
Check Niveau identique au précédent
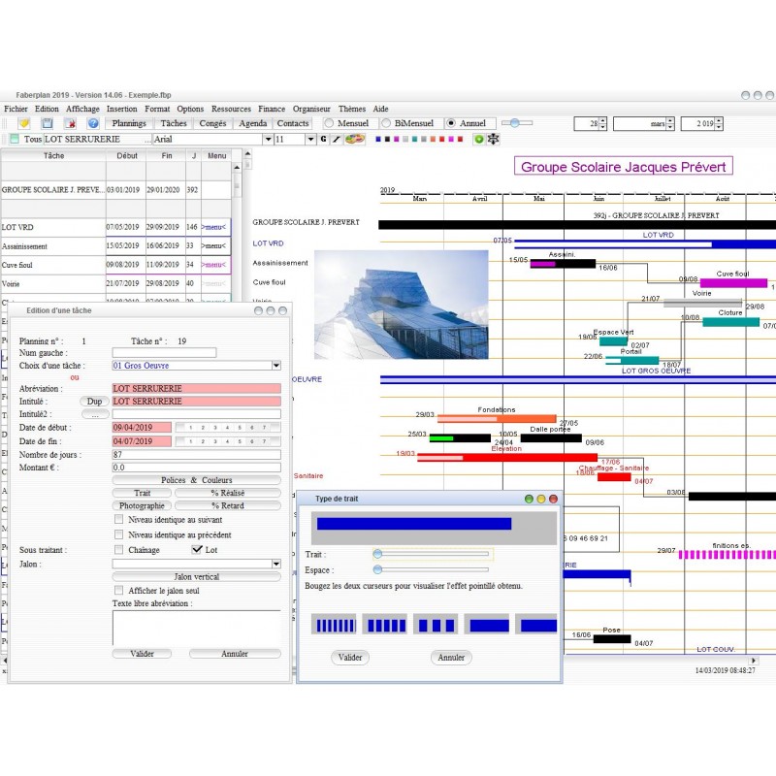pyautogui.click(x=118, y=534)
